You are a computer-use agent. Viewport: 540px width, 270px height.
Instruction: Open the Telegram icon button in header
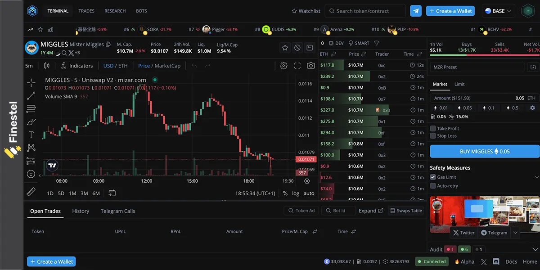416,11
